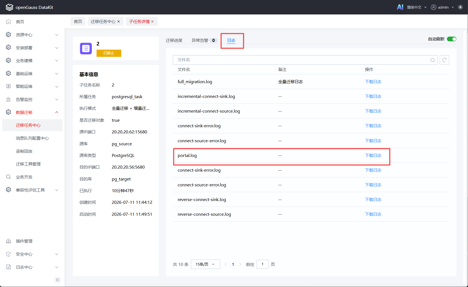Download full_migration.log via 下载日志
Viewport: 468px width, 287px height.
(373, 82)
